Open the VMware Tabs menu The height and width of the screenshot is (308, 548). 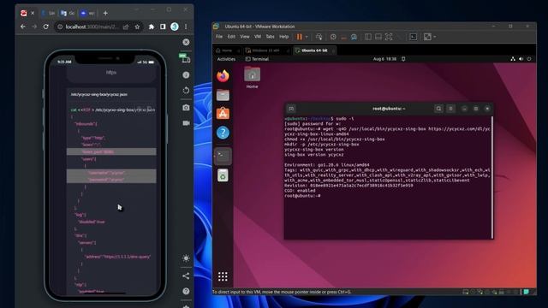pyautogui.click(x=271, y=36)
